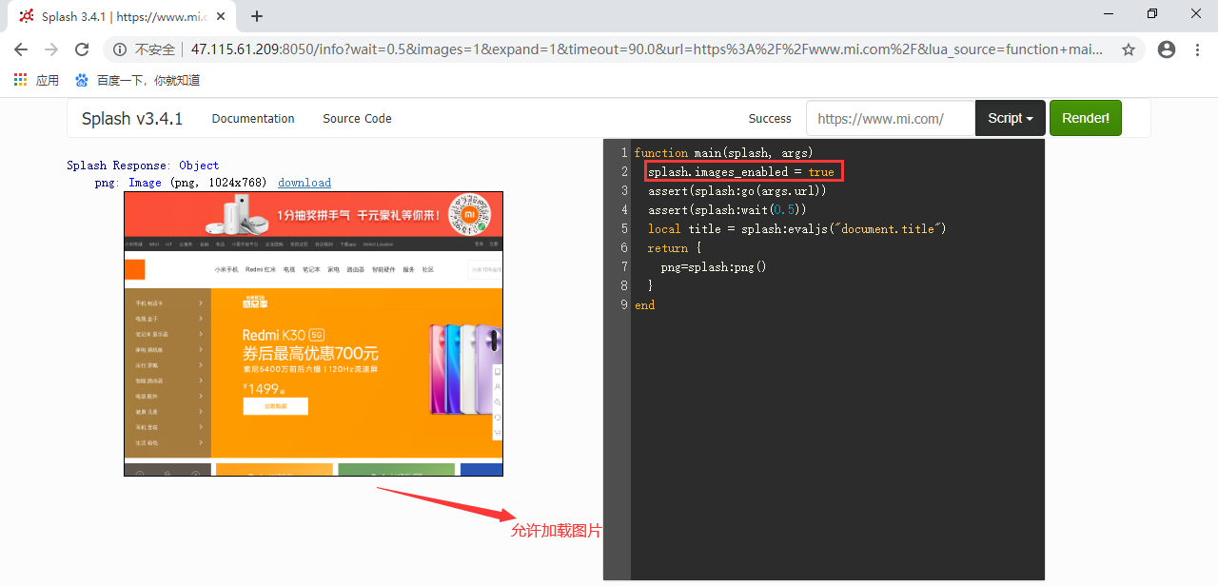Reload the page with the refresh icon
The height and width of the screenshot is (586, 1218).
coord(82,49)
